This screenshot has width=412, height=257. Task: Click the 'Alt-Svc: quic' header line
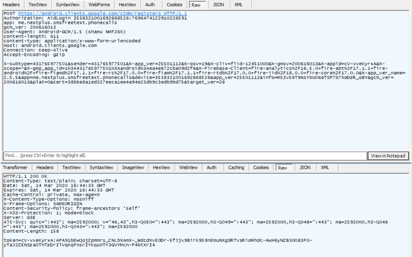196,224
